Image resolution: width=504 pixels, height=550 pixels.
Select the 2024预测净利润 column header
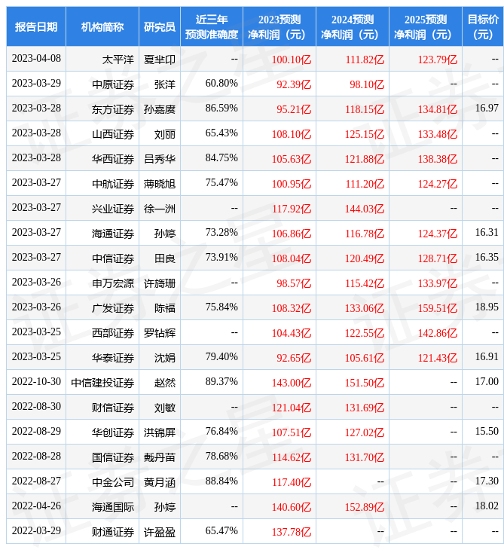(353, 26)
